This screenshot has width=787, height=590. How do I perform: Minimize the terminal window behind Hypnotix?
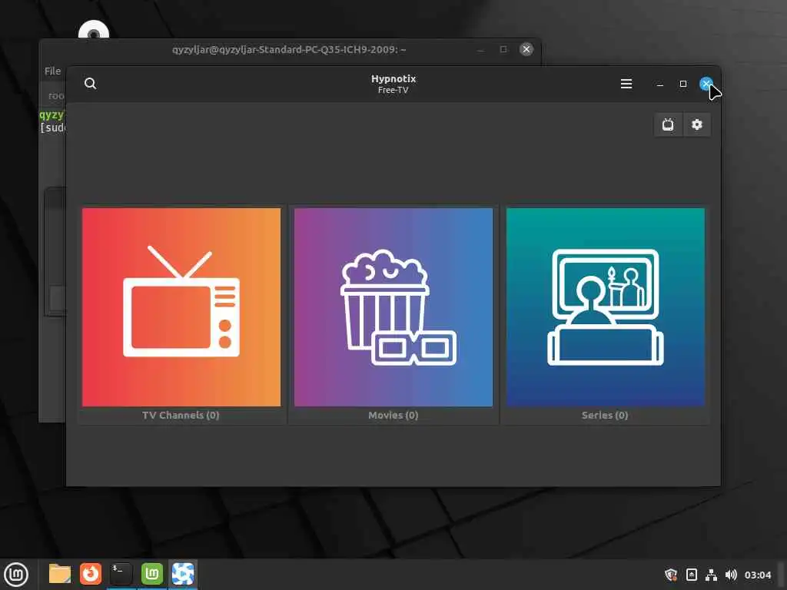click(481, 49)
